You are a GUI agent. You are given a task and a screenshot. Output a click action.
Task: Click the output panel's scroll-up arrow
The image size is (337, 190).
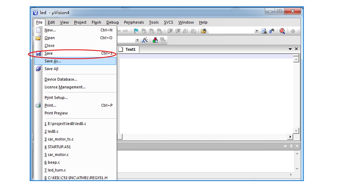[297, 154]
